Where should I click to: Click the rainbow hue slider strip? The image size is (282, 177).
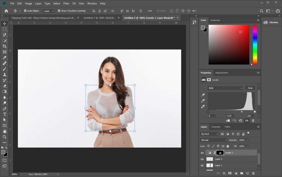pyautogui.click(x=255, y=45)
